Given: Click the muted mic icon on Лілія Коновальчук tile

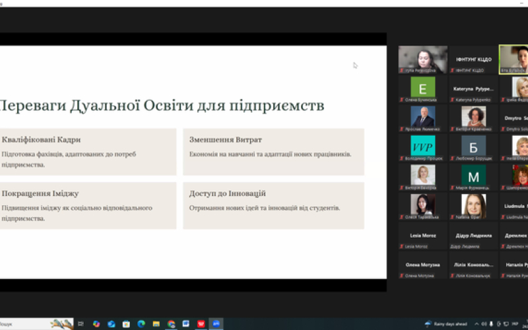Looking at the screenshot, I should pyautogui.click(x=452, y=276).
